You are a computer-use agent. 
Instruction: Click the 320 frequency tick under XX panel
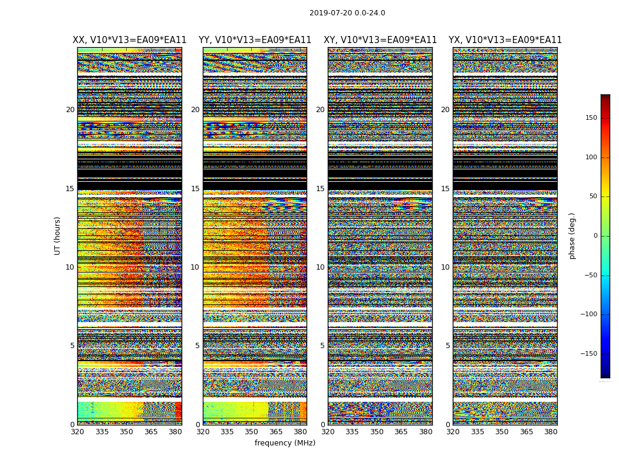[77, 432]
